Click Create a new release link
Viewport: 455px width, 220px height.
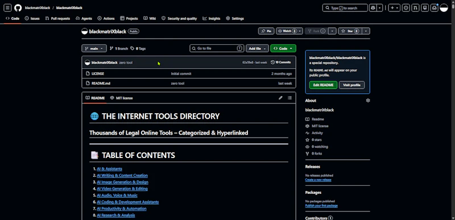click(x=318, y=180)
